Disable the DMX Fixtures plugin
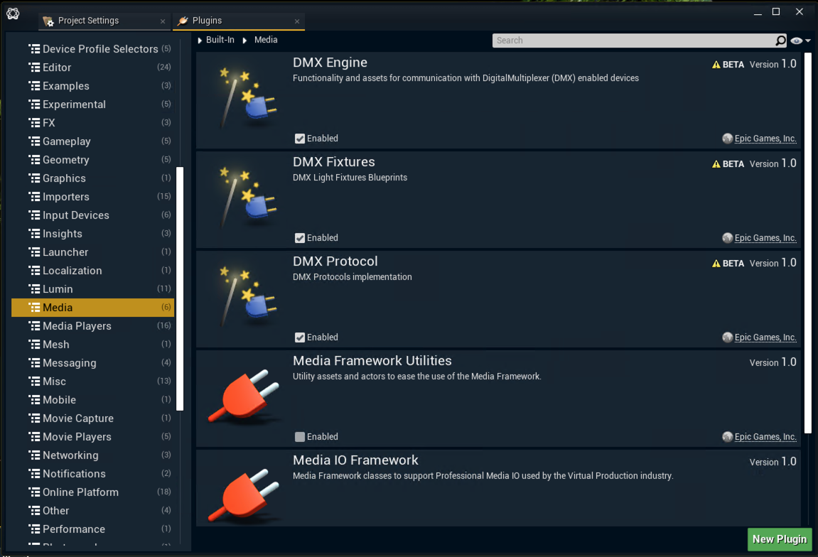Image resolution: width=818 pixels, height=557 pixels. point(299,237)
